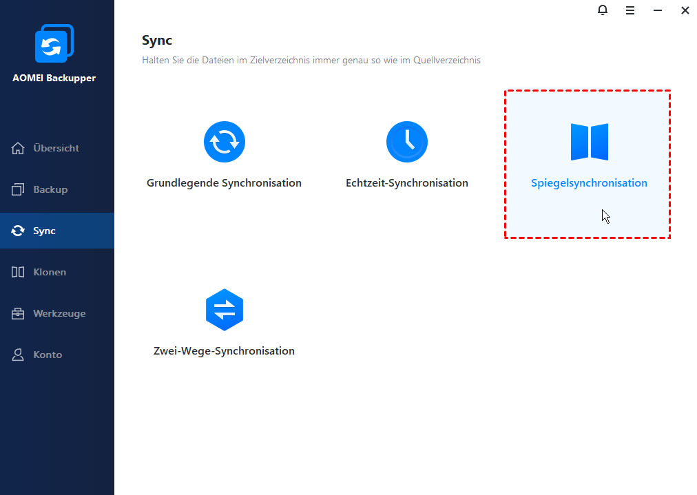Select Sync label in sidebar
Viewport: 697px width, 495px height.
click(x=45, y=231)
